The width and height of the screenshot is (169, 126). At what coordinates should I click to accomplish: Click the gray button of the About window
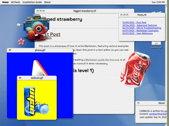(x=138, y=103)
